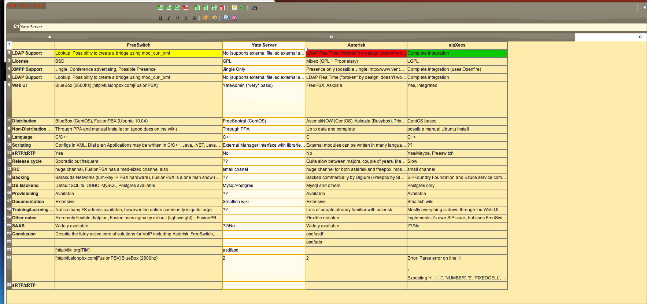
Task: Click the FreePBX, Askozia cell
Action: [356, 99]
